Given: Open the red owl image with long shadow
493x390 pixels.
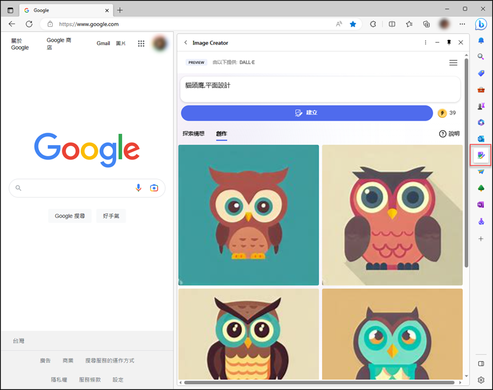Looking at the screenshot, I should 392,215.
